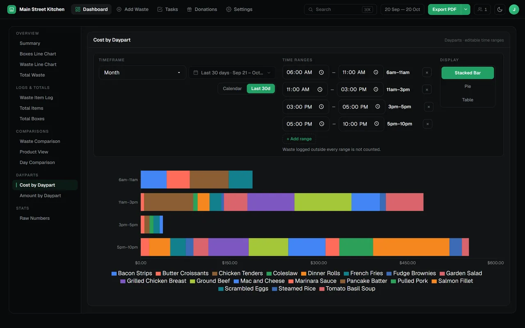Remove the 6am–11am time range
Screen dimensions: 525x328
coord(427,73)
